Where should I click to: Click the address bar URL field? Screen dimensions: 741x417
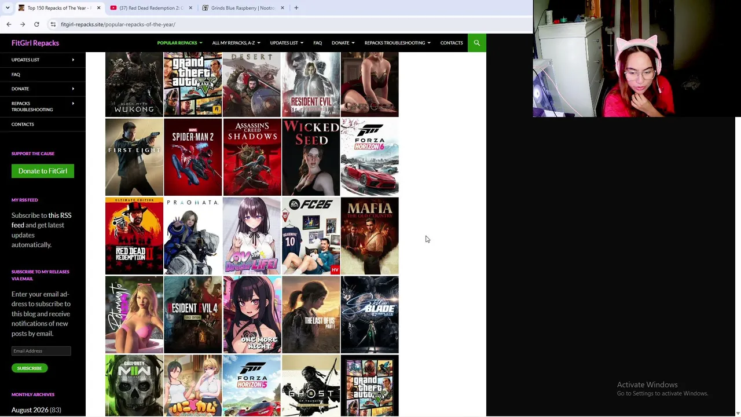pos(289,24)
